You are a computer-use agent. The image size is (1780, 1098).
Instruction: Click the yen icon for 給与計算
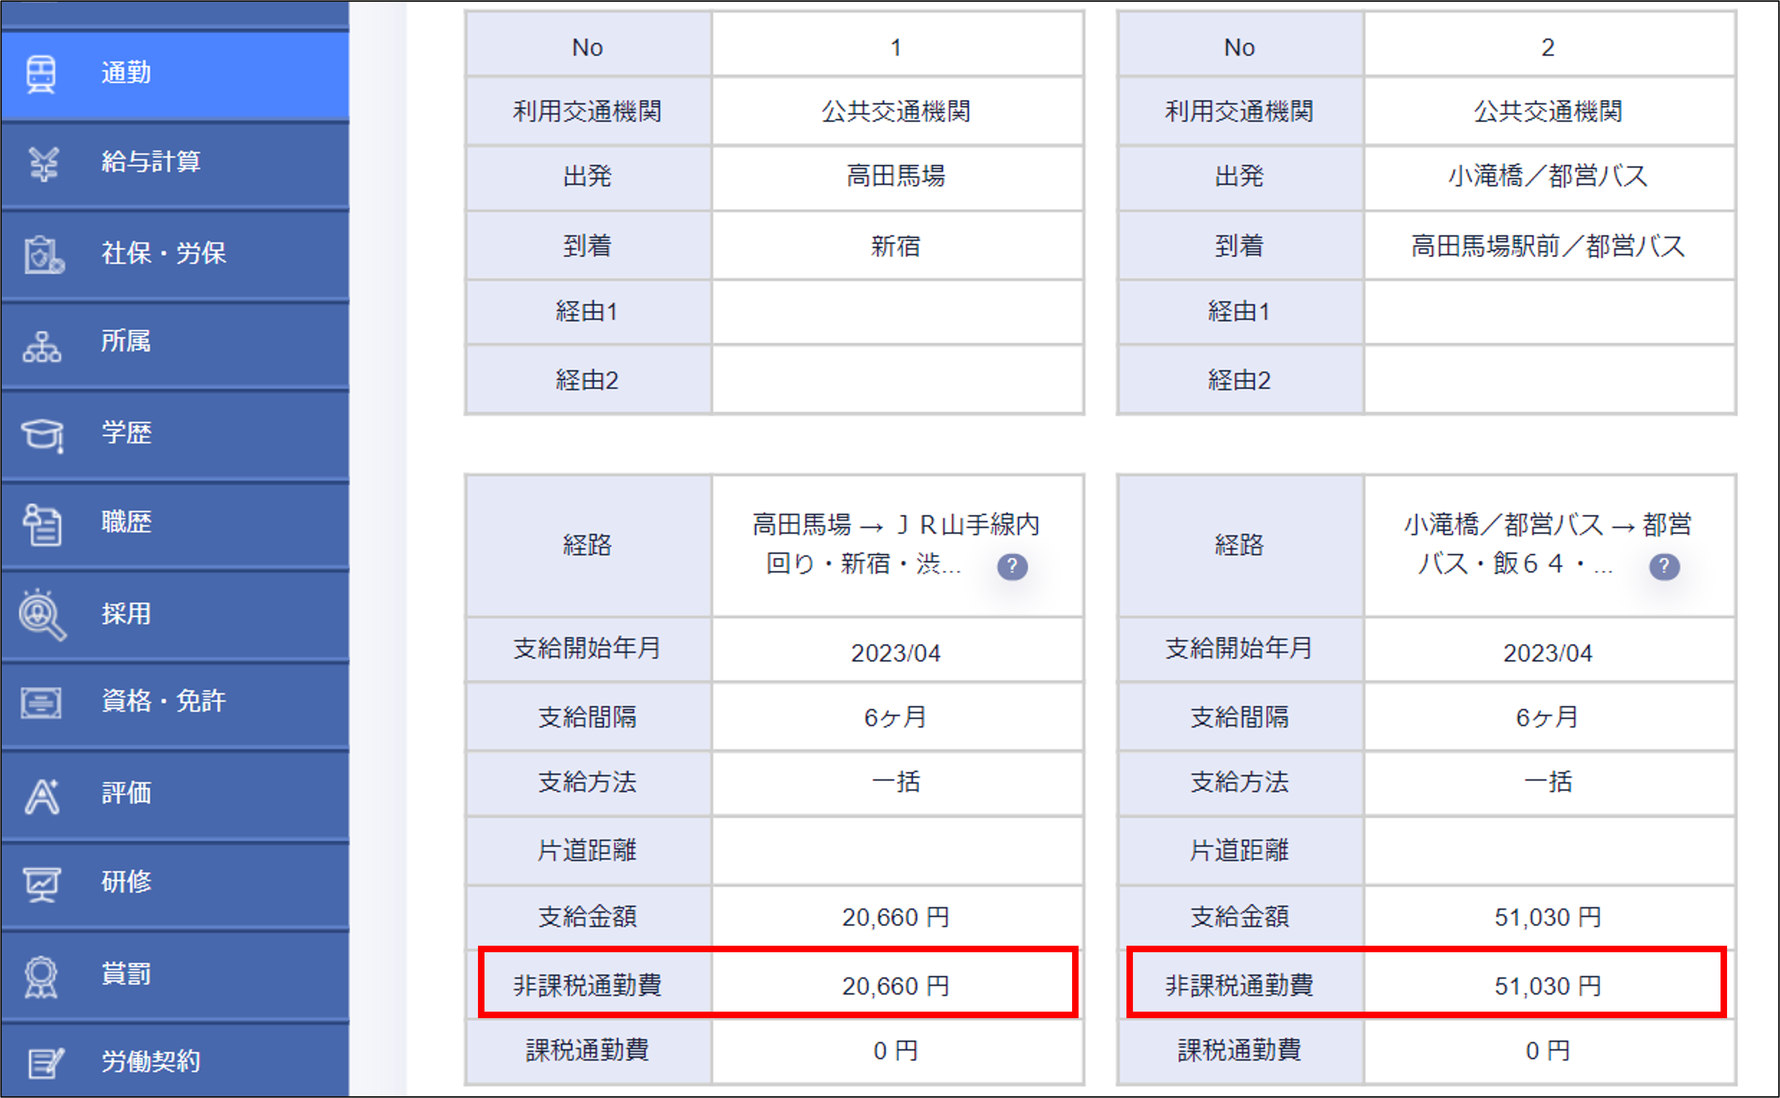tap(44, 162)
